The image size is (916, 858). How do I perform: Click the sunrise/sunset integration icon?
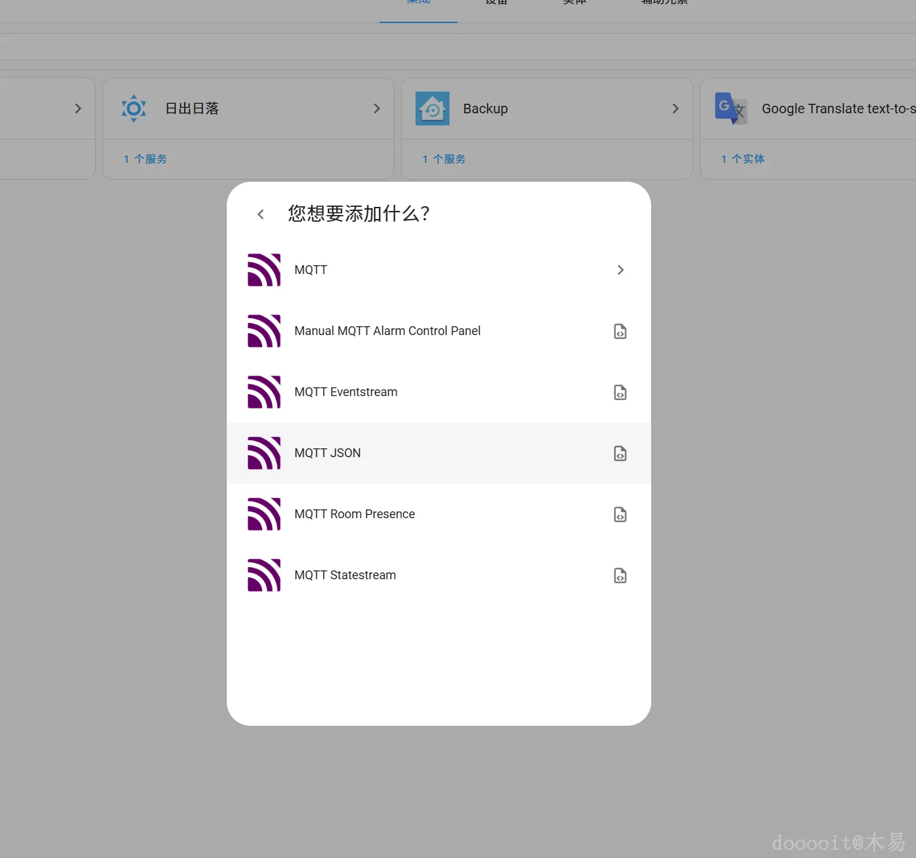[x=133, y=108]
